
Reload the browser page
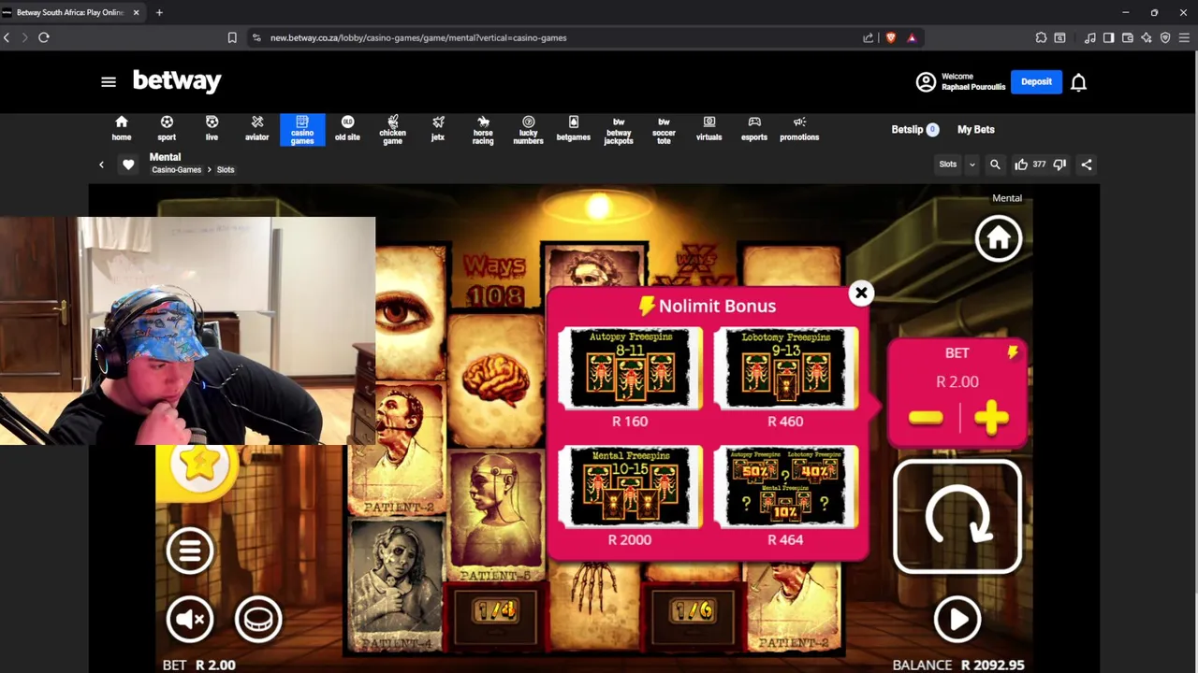click(43, 37)
